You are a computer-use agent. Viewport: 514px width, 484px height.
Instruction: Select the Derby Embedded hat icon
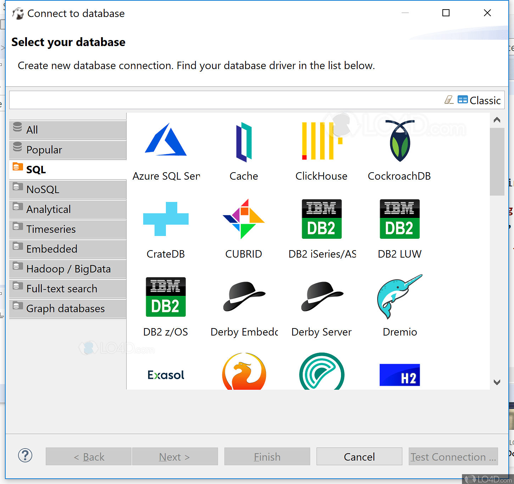[x=244, y=297]
